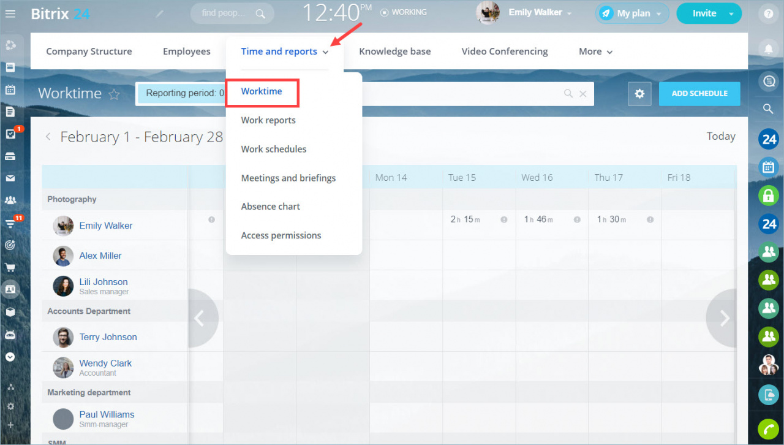Viewport: 784px width, 445px height.
Task: Open Video Conferencing tab
Action: click(505, 51)
